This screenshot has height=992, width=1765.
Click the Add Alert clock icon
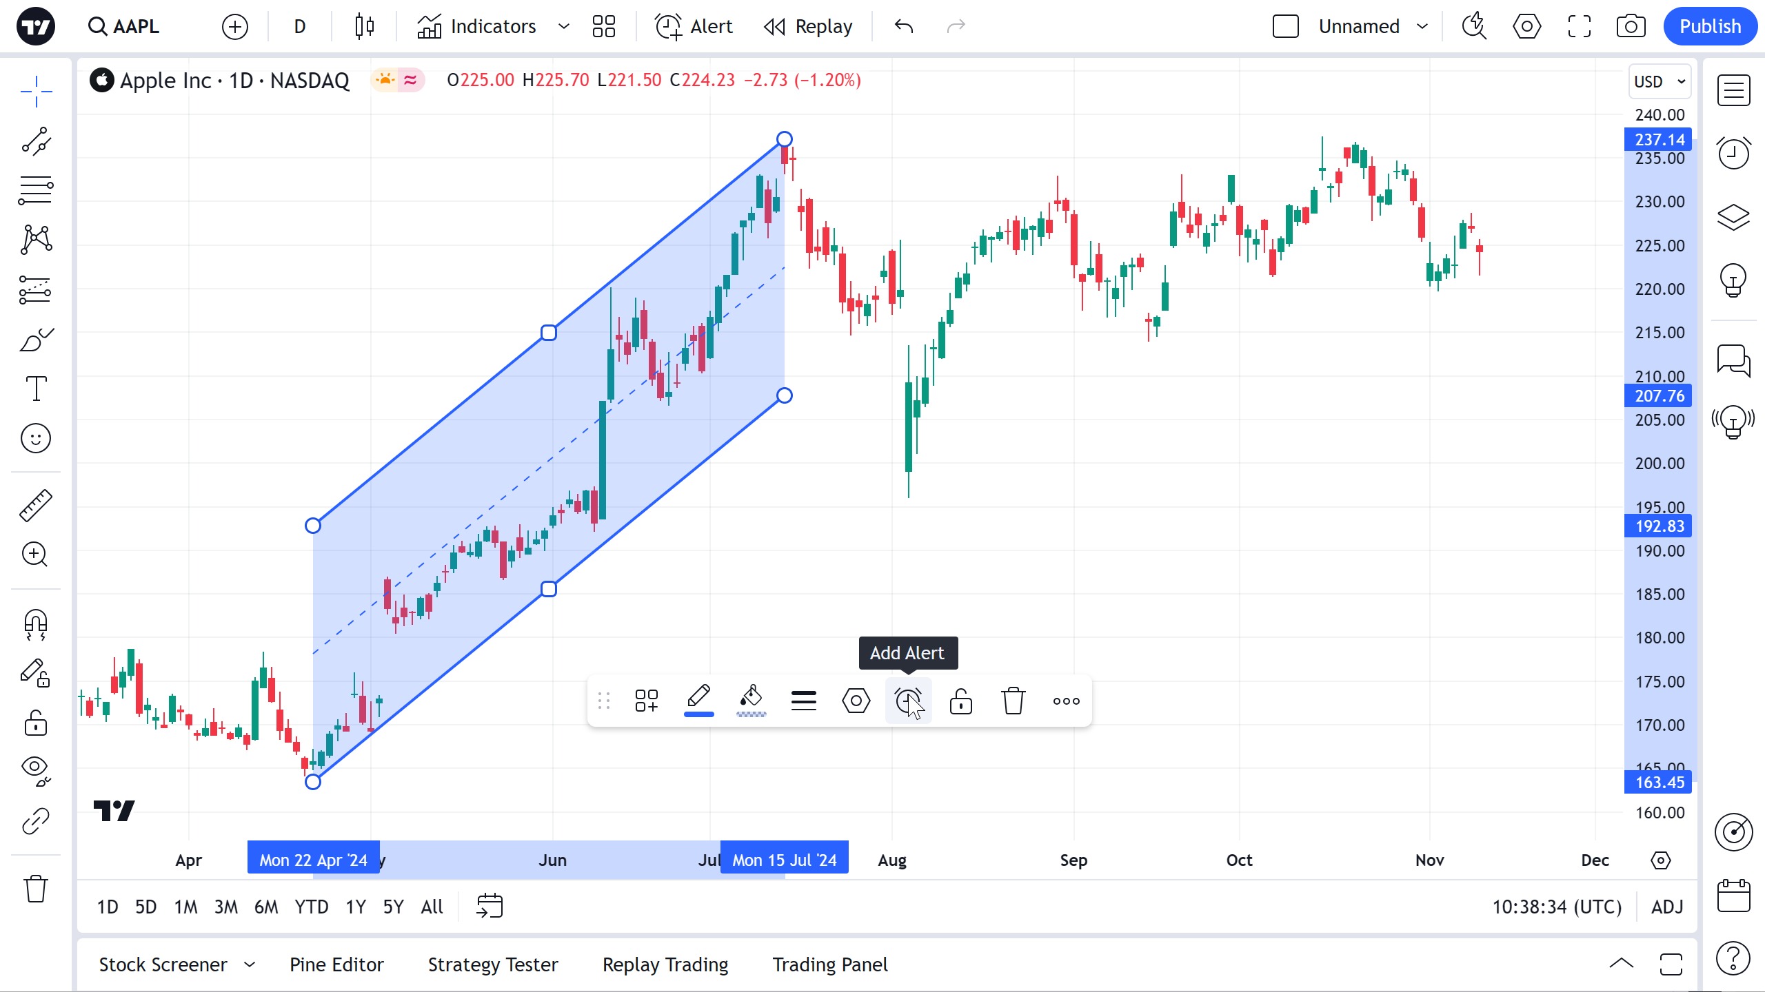tap(908, 701)
